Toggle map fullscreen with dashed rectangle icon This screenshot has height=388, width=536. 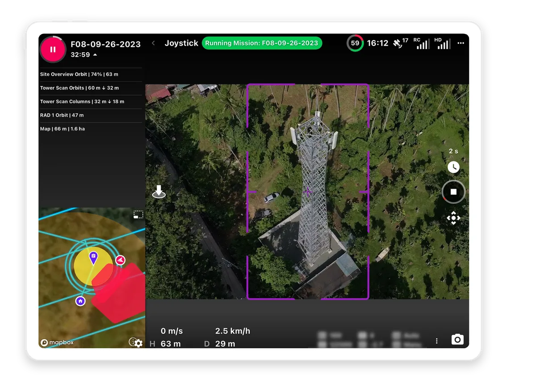click(x=138, y=215)
